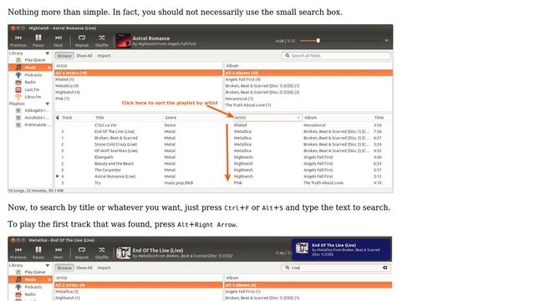Select 'All 2 artists (4)' row
The image size is (535, 301).
139,285
